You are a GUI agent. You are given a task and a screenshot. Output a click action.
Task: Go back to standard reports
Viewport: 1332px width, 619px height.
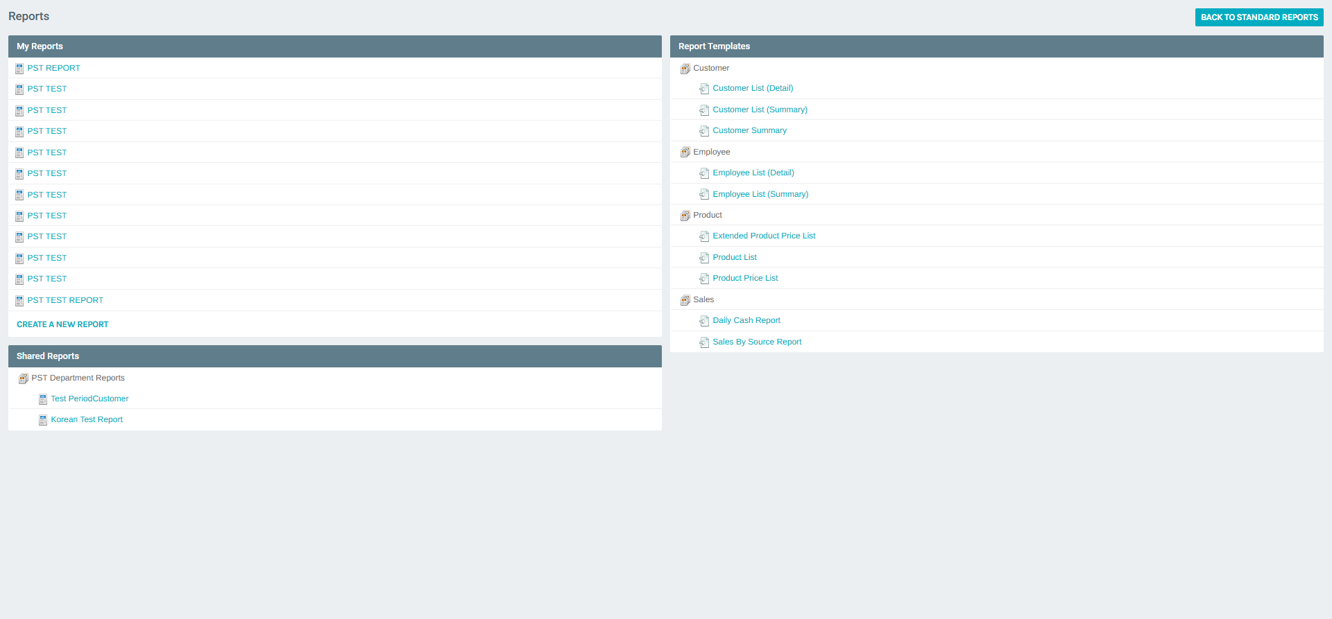[1258, 17]
